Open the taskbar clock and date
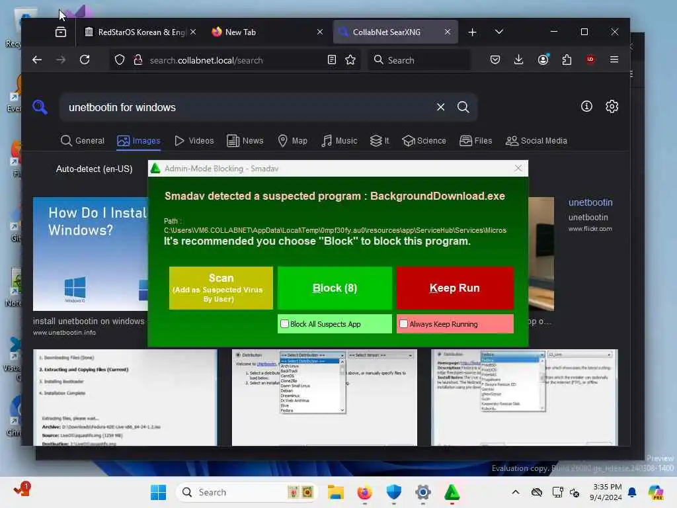677x508 pixels. pyautogui.click(x=607, y=492)
